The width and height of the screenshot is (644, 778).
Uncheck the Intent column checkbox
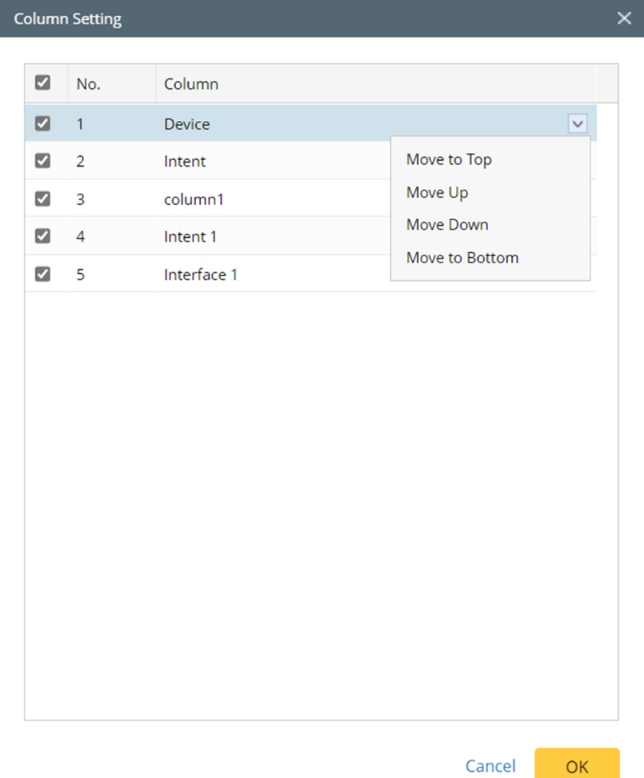click(x=43, y=161)
